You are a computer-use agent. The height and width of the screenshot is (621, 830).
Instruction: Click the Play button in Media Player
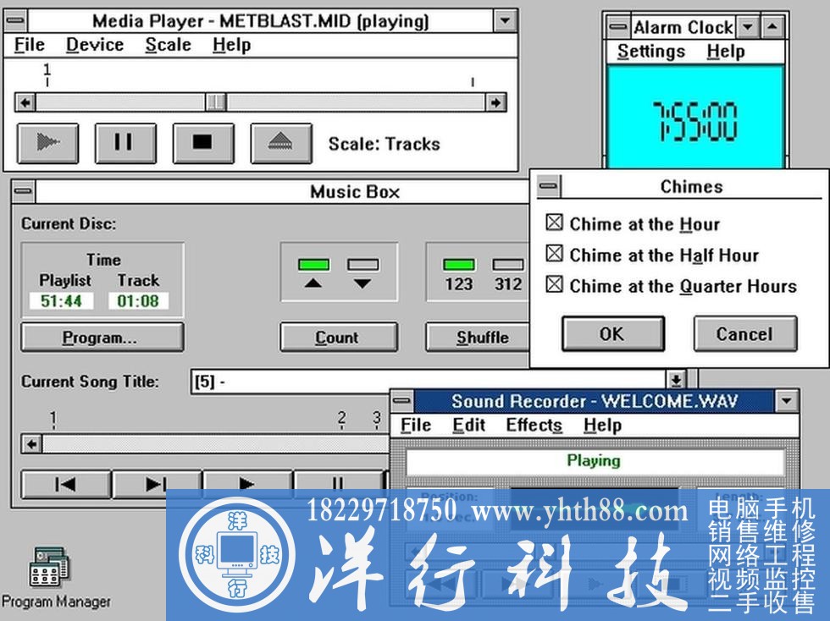47,143
